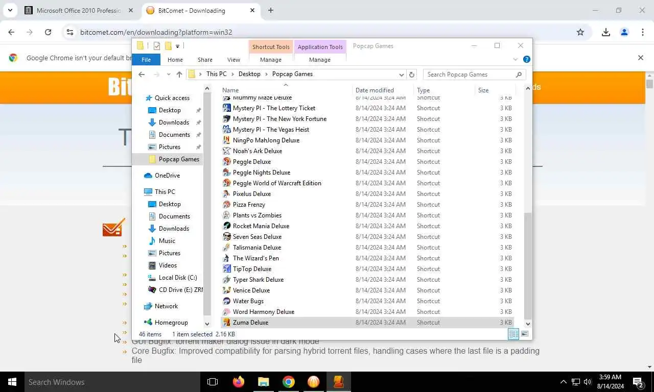Expand the Explorer ribbon chevron
The image size is (654, 392).
(x=515, y=60)
